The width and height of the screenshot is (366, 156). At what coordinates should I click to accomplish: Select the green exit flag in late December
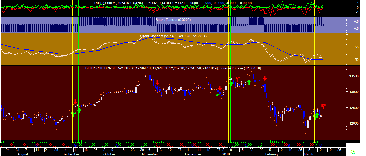[218, 95]
